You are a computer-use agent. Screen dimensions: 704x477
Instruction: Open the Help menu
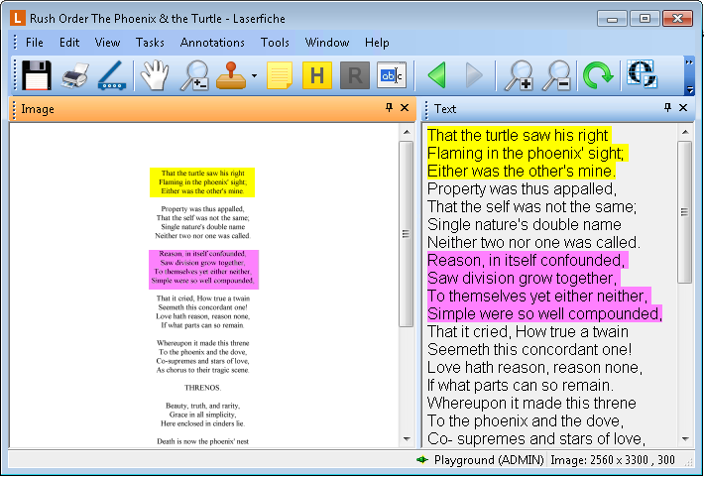(x=377, y=43)
